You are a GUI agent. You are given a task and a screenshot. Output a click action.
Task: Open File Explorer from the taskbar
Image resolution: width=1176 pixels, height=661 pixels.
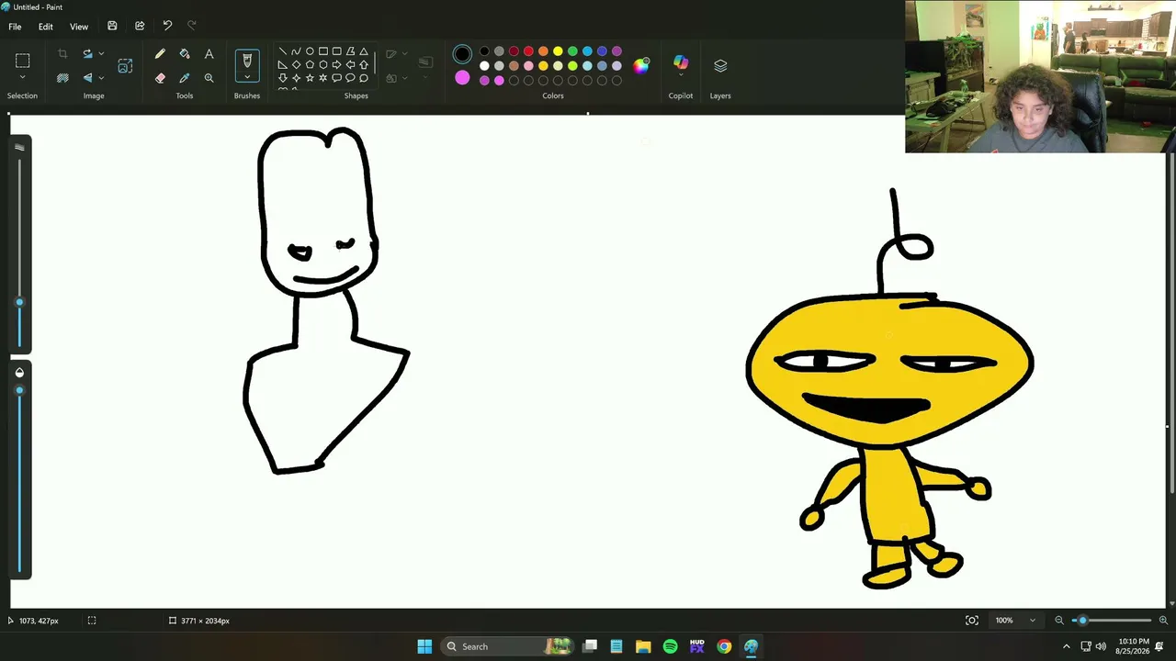(643, 646)
